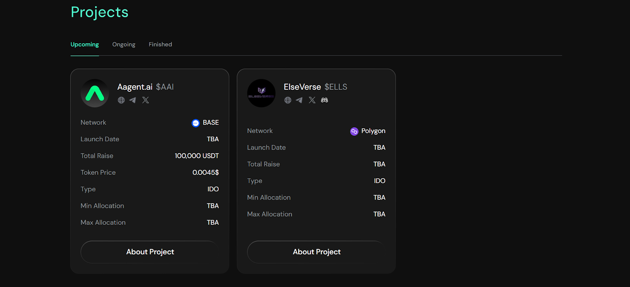Click the $ELLS token ticker
Viewport: 630px width, 287px height.
click(336, 87)
